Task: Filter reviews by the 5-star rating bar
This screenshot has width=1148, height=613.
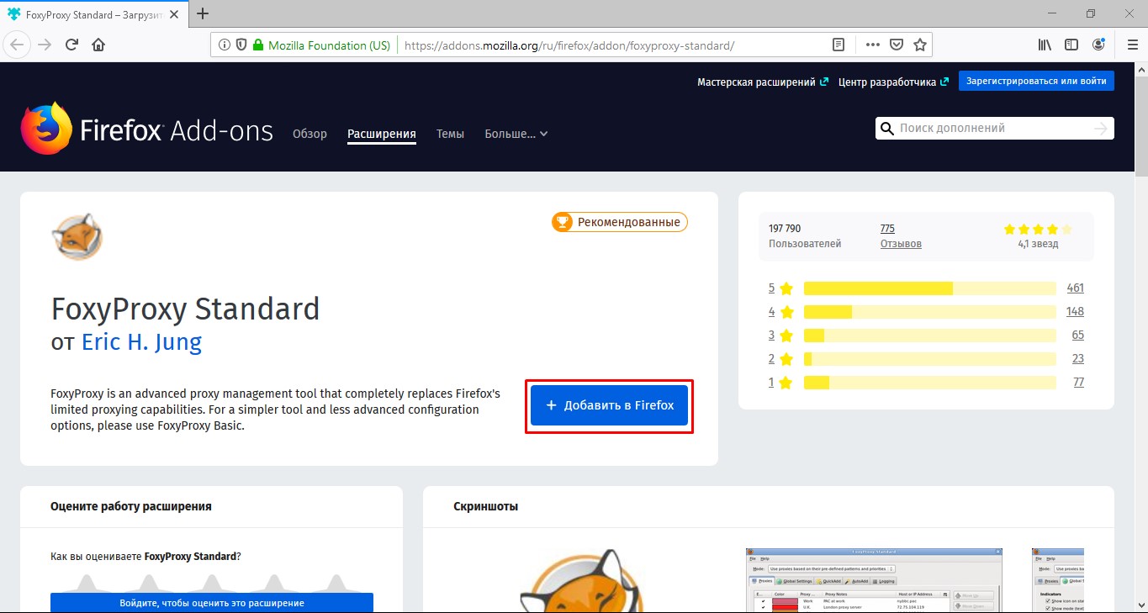Action: point(930,288)
